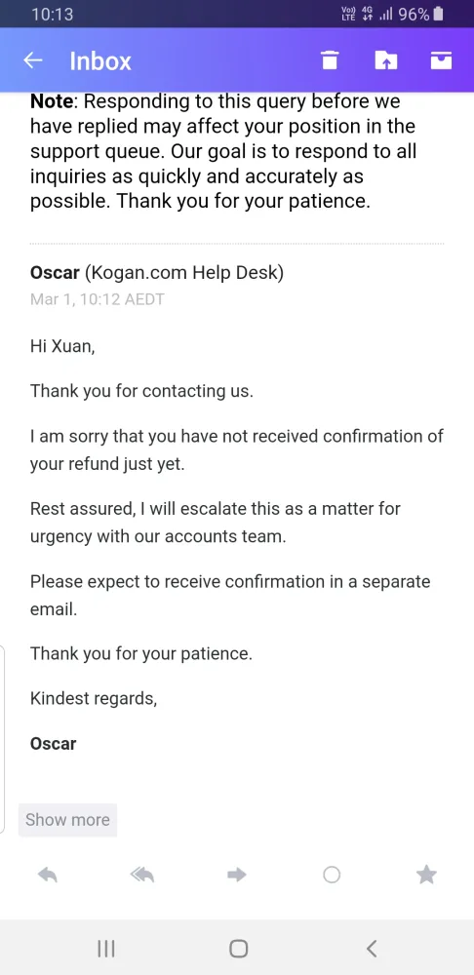Forward this email with the arrow icon

(237, 875)
